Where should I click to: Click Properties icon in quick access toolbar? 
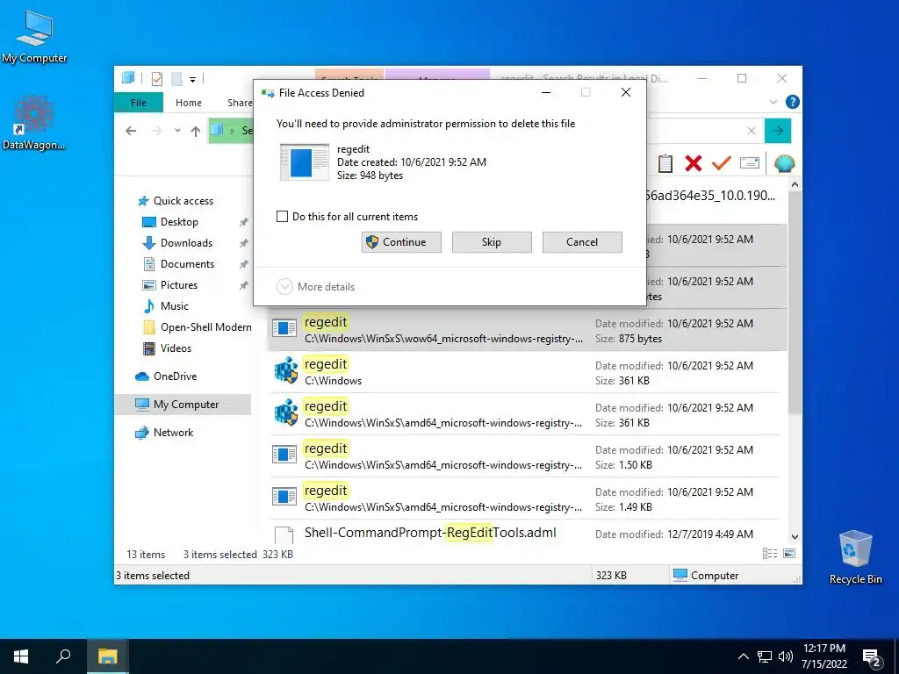click(x=157, y=78)
